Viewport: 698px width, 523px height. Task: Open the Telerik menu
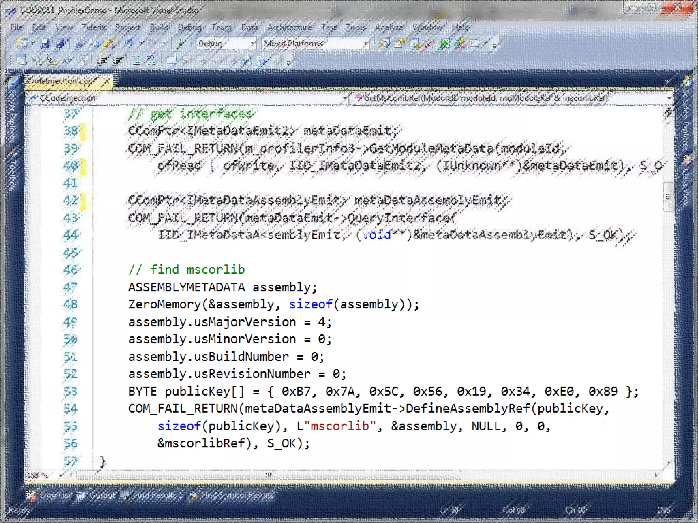click(x=94, y=27)
